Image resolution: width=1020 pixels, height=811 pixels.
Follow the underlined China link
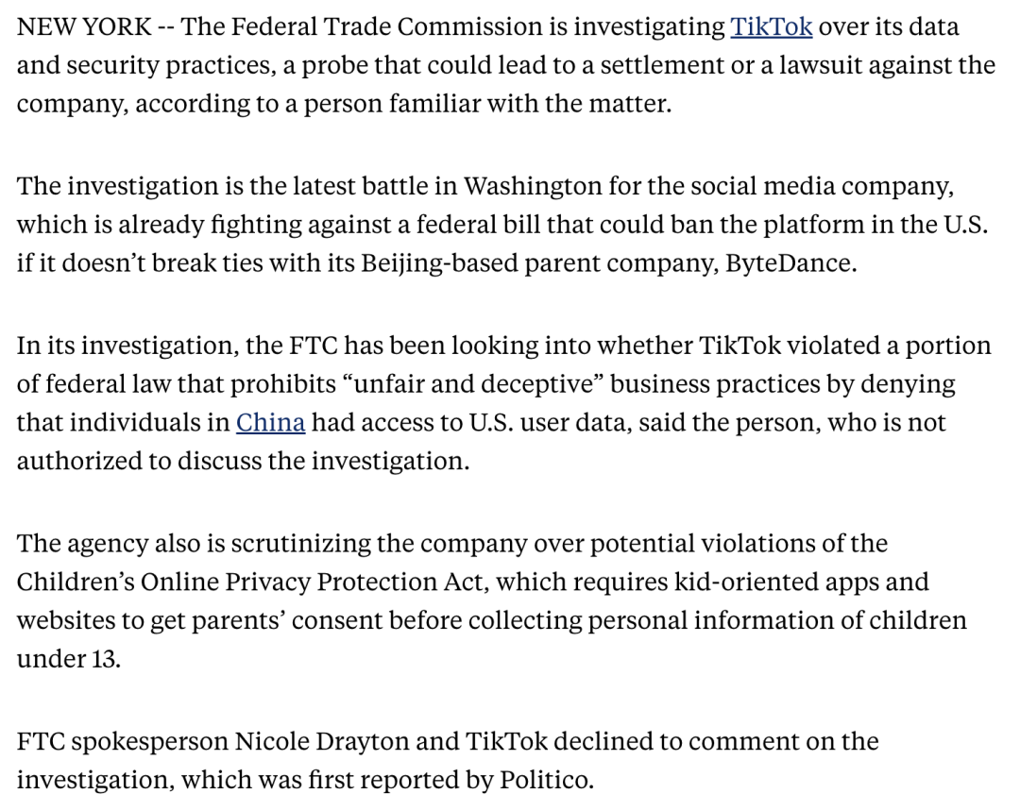tap(270, 422)
